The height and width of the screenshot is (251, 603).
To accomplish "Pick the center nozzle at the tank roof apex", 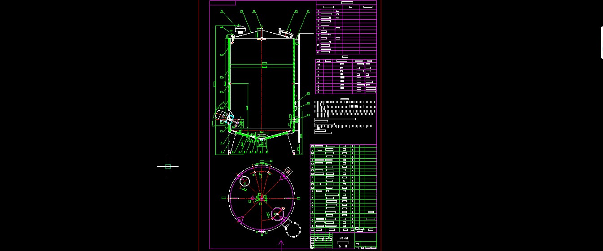I will coord(261,34).
